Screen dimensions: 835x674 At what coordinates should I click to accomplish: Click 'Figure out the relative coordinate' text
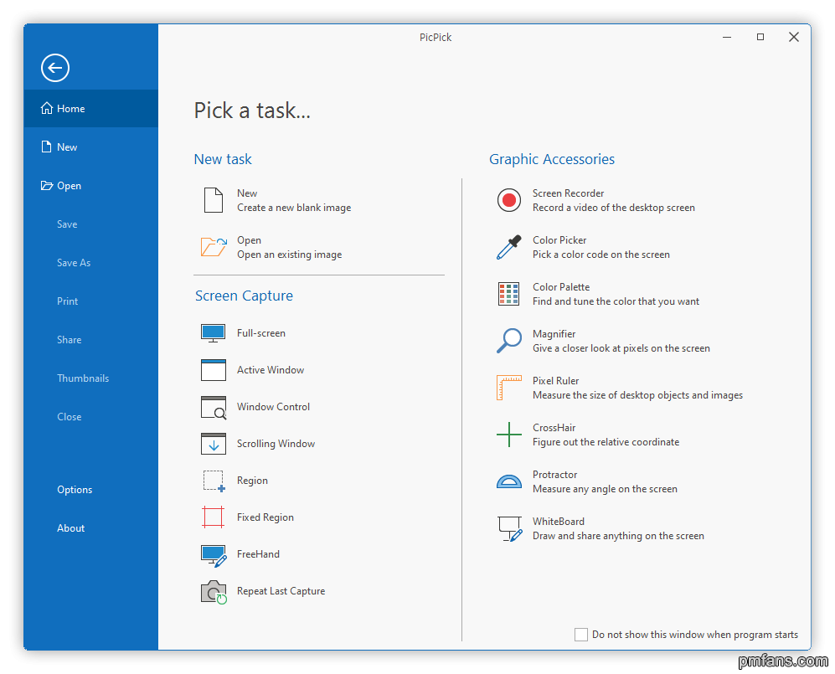coord(606,442)
